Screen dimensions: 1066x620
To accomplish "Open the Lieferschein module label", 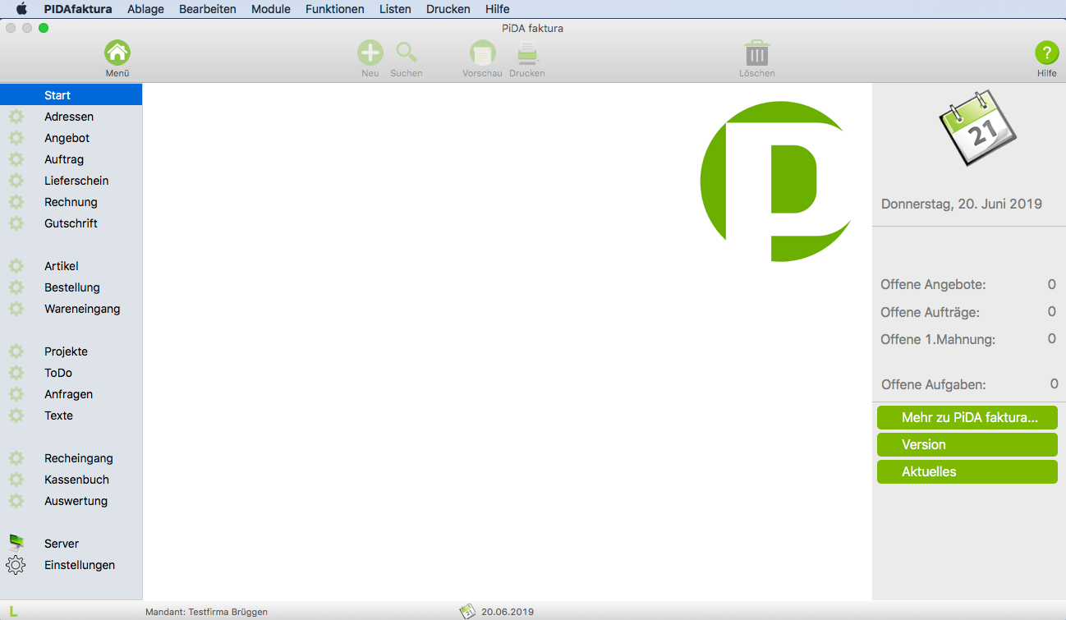I will pyautogui.click(x=76, y=181).
